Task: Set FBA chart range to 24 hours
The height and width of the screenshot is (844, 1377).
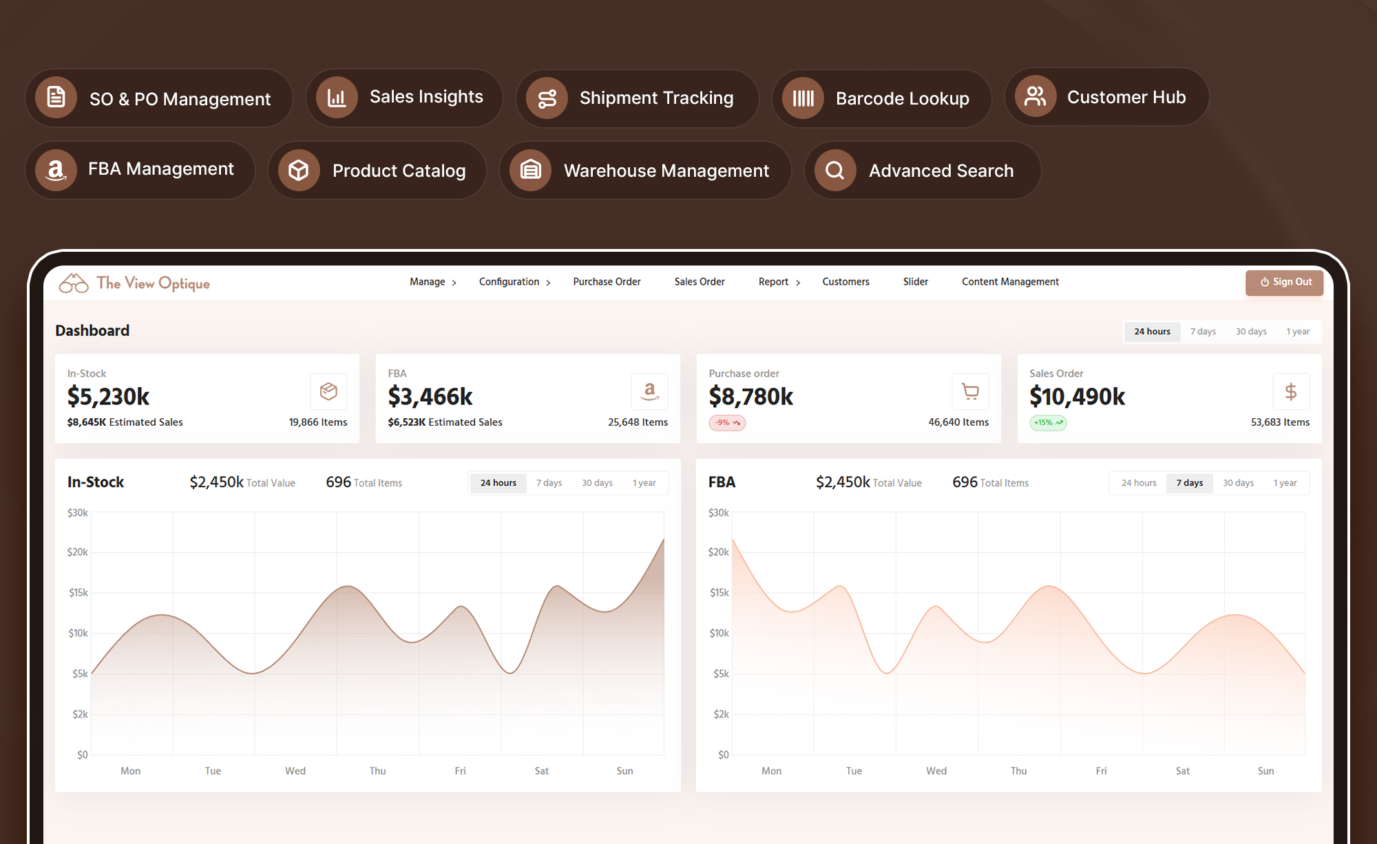Action: [x=1139, y=483]
